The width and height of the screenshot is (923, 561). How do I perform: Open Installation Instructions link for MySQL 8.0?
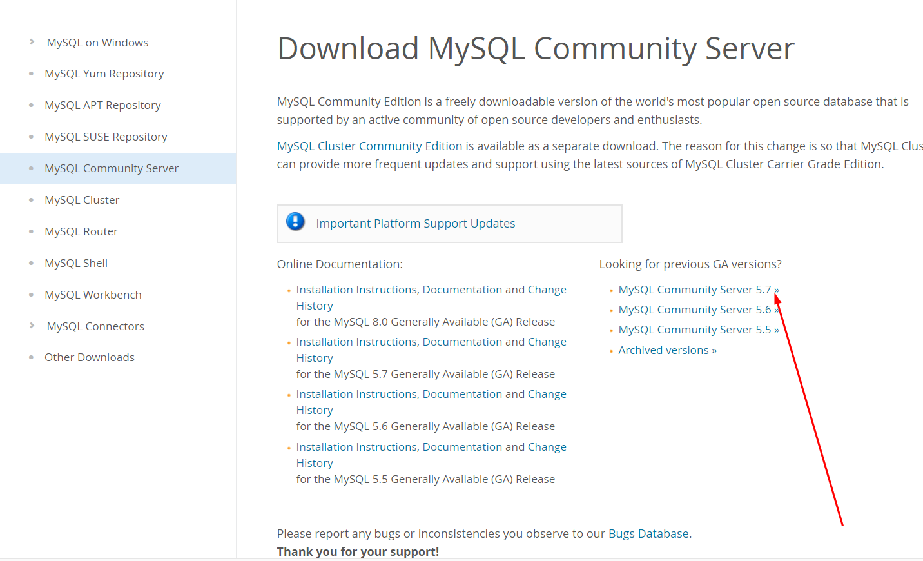356,290
